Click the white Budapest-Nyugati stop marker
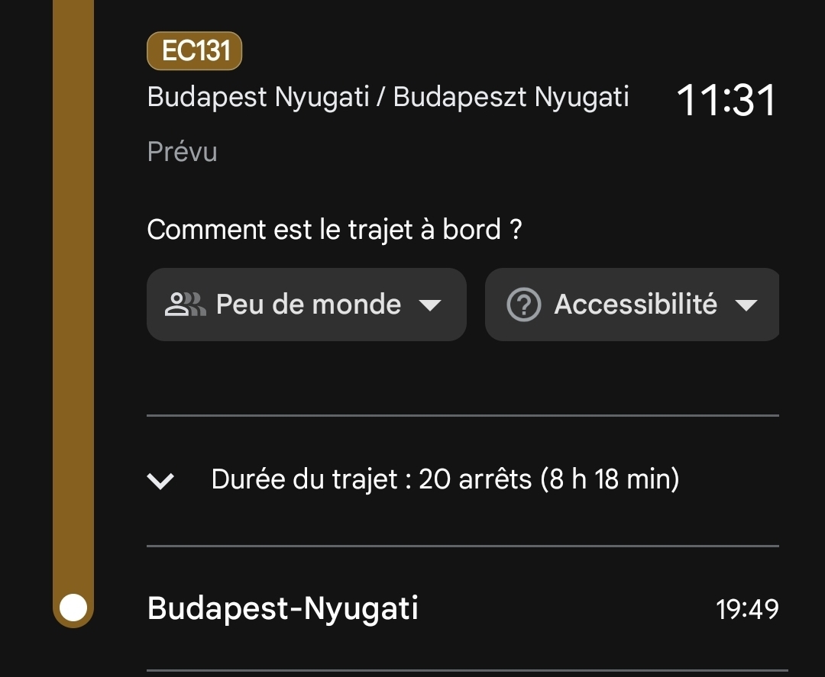The image size is (825, 677). click(x=73, y=608)
